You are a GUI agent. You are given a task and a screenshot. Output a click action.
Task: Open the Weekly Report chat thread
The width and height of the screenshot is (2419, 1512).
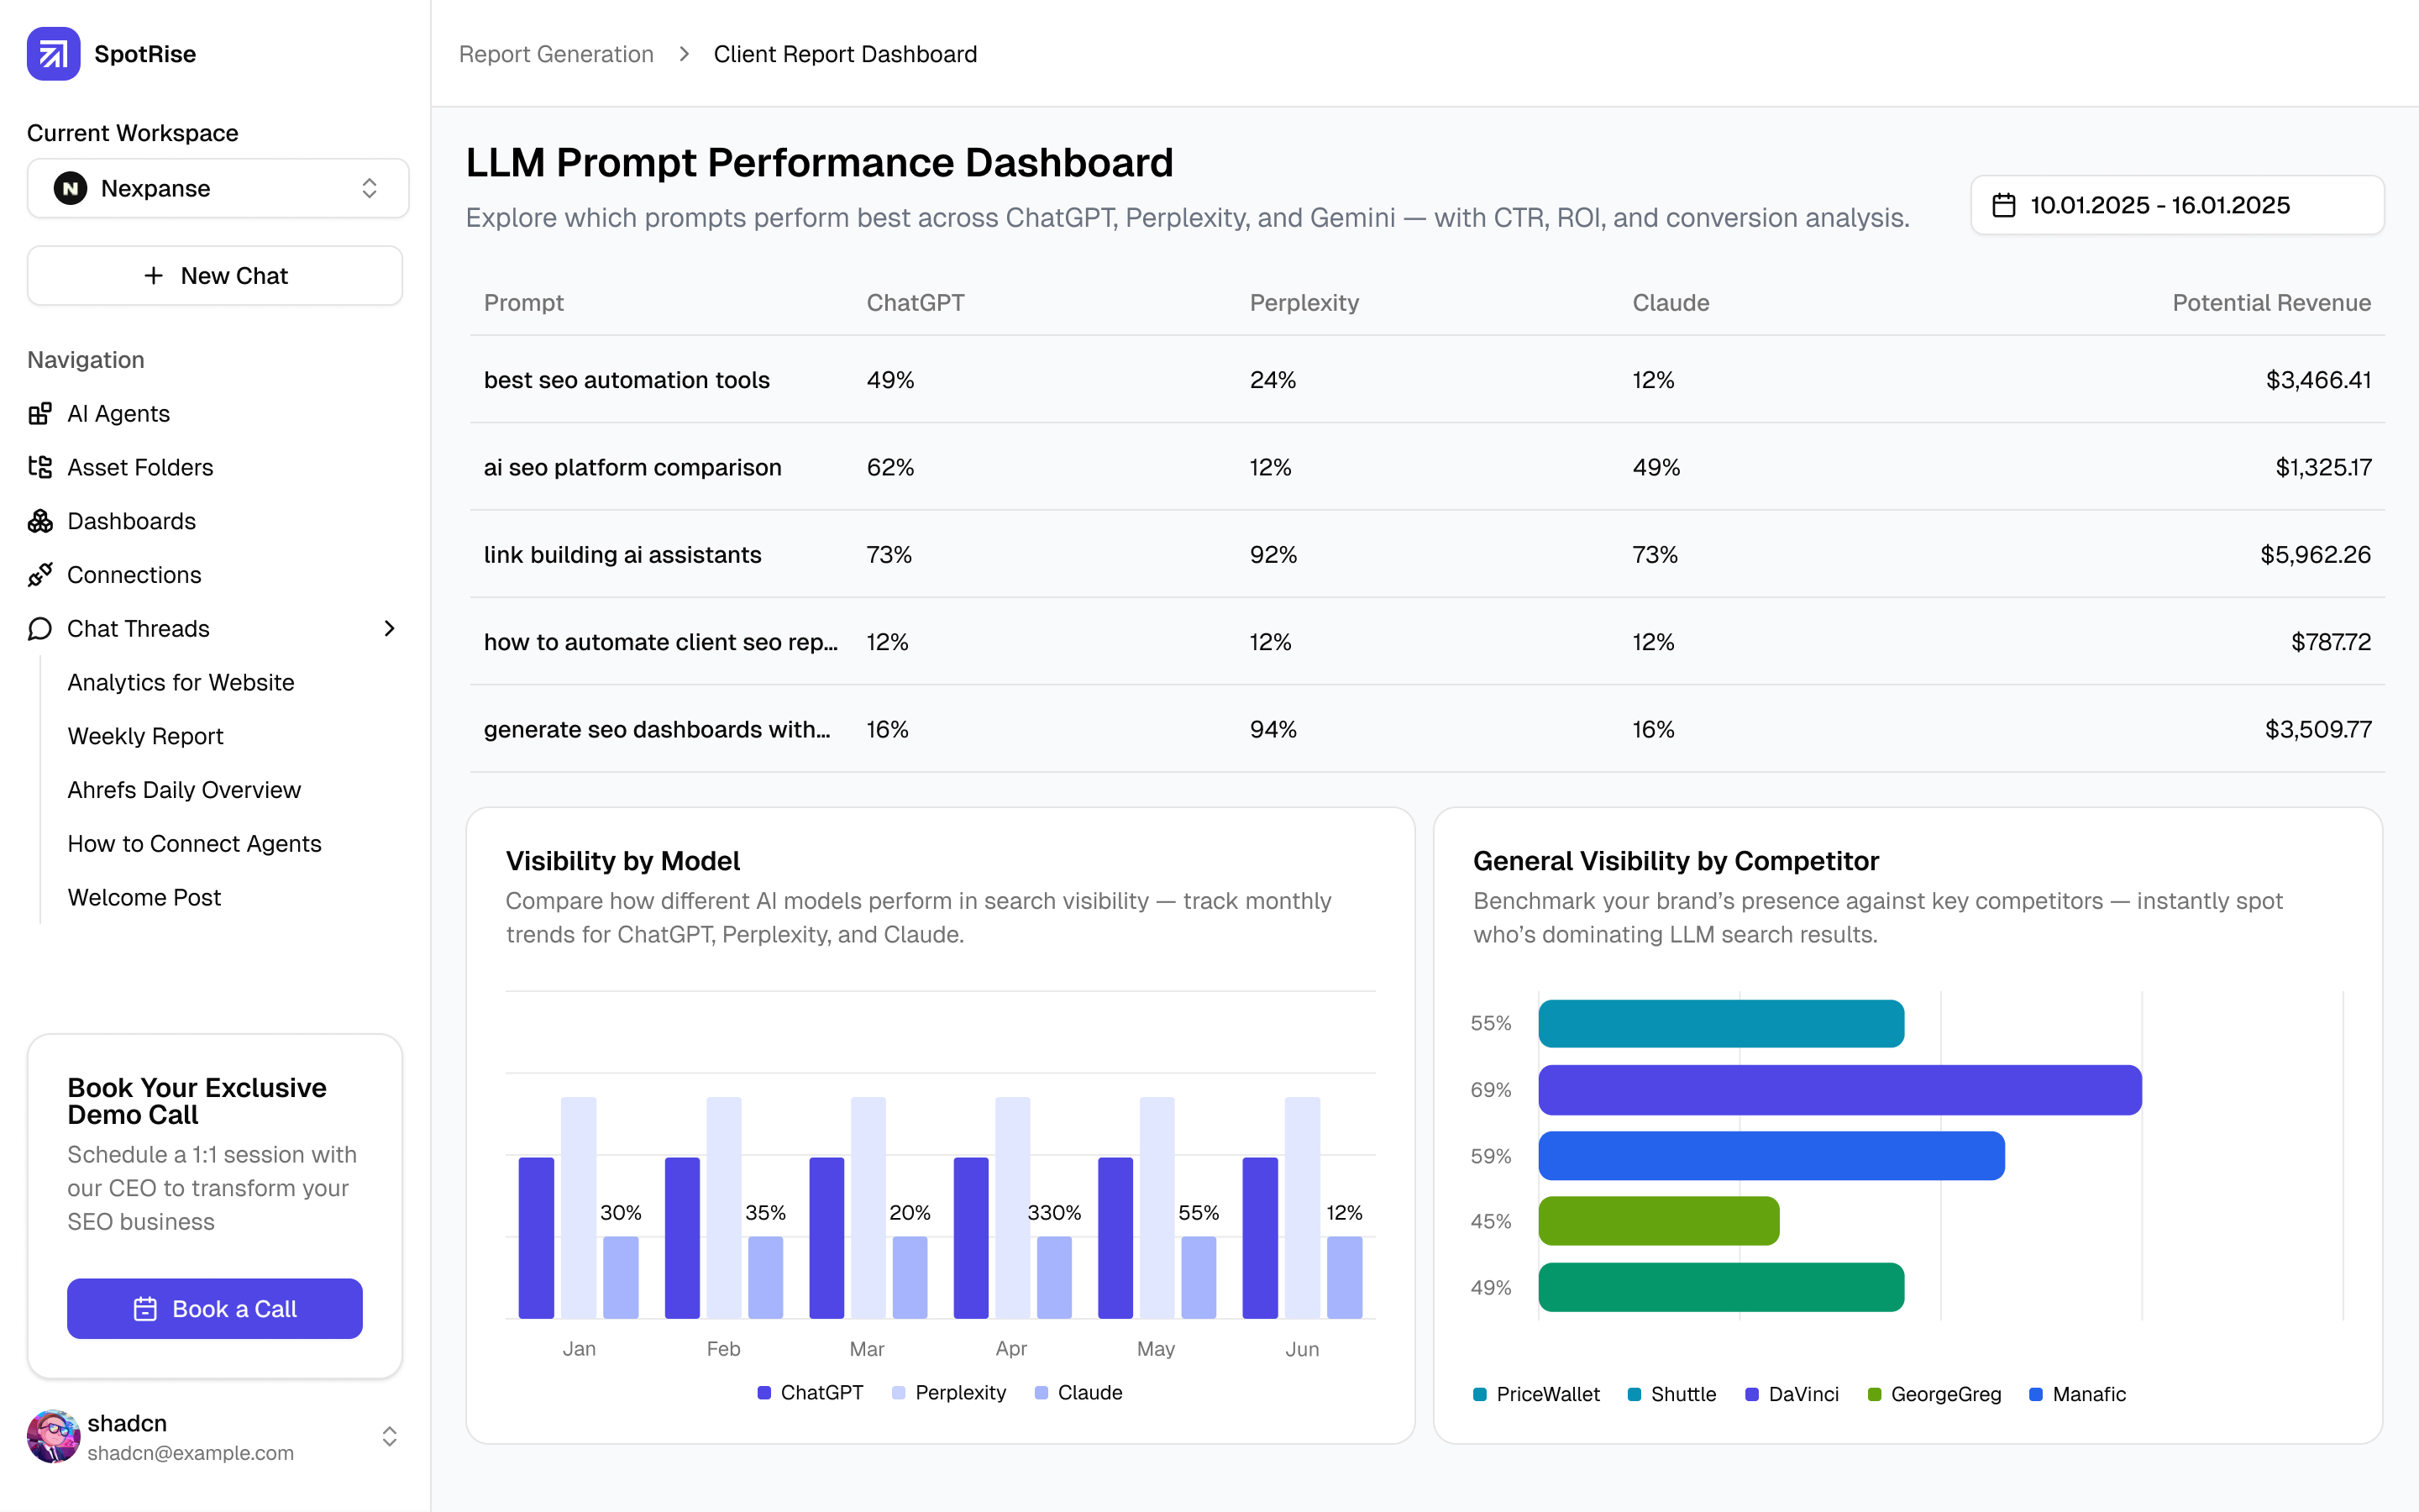pyautogui.click(x=145, y=736)
